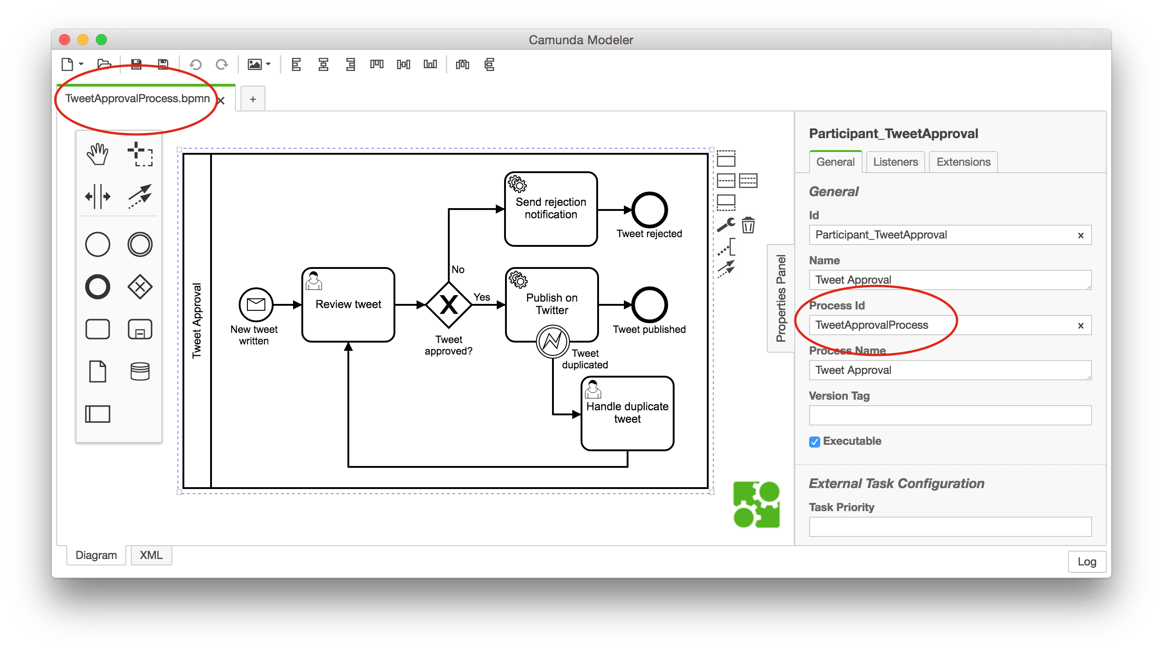The height and width of the screenshot is (652, 1163).
Task: Save the diagram with the save icon
Action: point(136,64)
